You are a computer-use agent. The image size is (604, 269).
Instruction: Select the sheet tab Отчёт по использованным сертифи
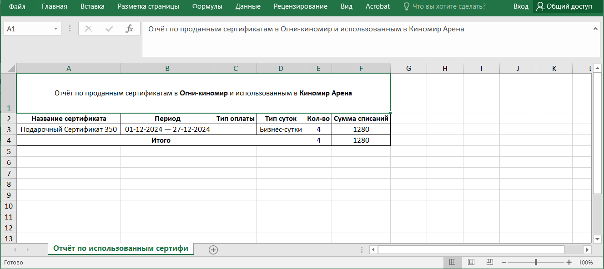click(121, 249)
